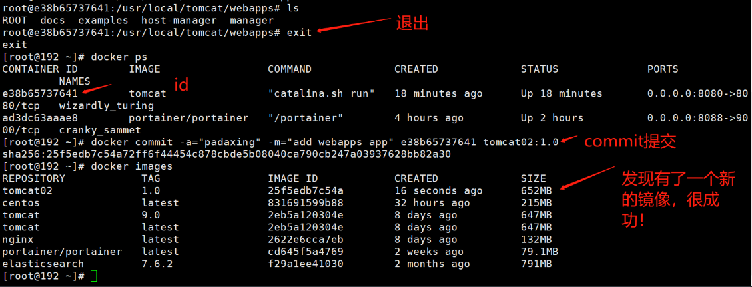The image size is (752, 287).
Task: Click the '18 minutes ago' created value
Action: 438,93
